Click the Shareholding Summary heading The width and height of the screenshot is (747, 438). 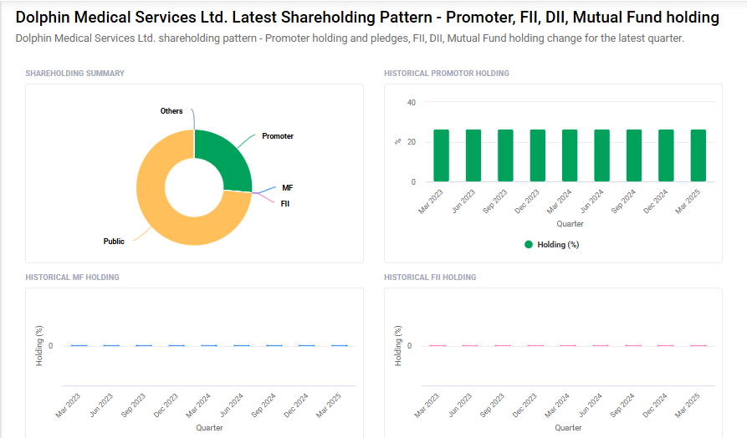tap(74, 74)
